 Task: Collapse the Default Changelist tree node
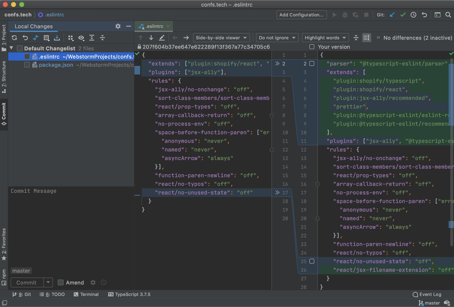tap(11, 48)
